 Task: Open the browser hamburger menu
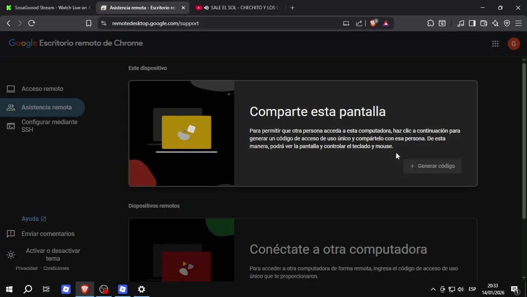click(518, 24)
